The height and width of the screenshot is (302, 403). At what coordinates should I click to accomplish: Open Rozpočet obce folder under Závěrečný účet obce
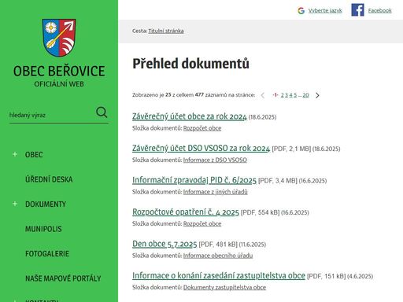tap(202, 128)
